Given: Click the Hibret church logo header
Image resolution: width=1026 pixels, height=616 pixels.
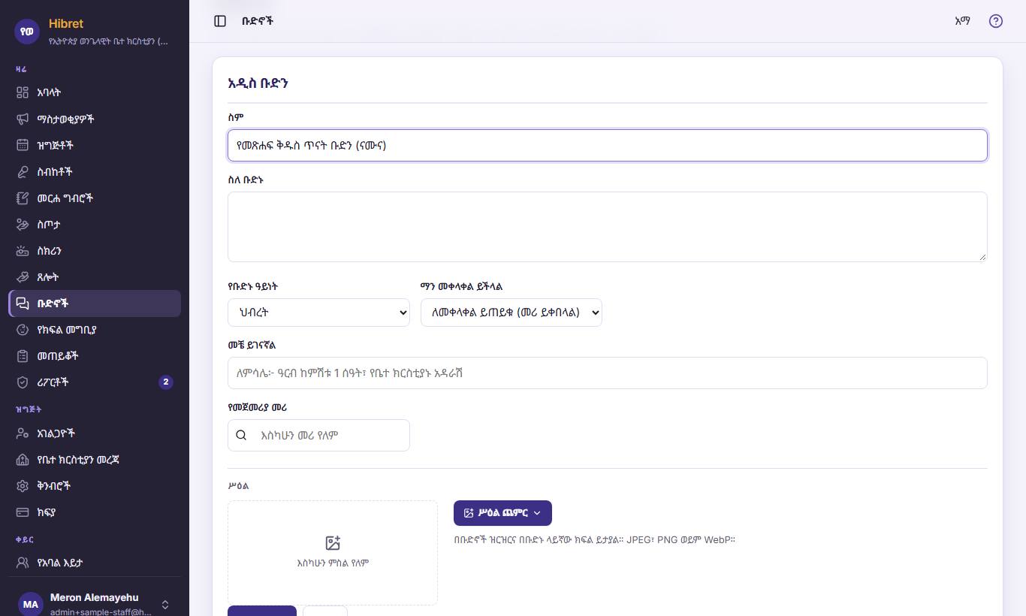Looking at the screenshot, I should 95,32.
